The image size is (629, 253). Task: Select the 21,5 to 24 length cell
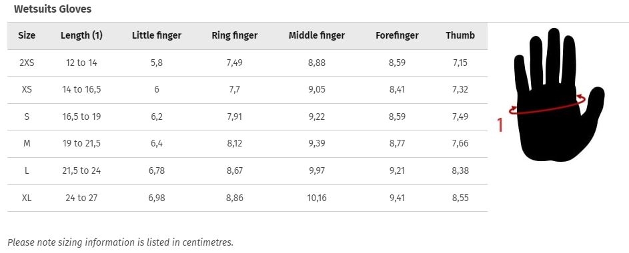coord(81,170)
